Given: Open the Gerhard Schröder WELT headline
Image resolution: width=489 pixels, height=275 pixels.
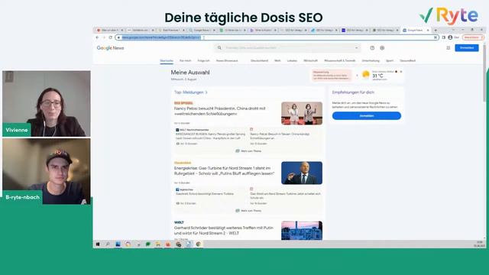Looking at the screenshot, I should [x=224, y=231].
